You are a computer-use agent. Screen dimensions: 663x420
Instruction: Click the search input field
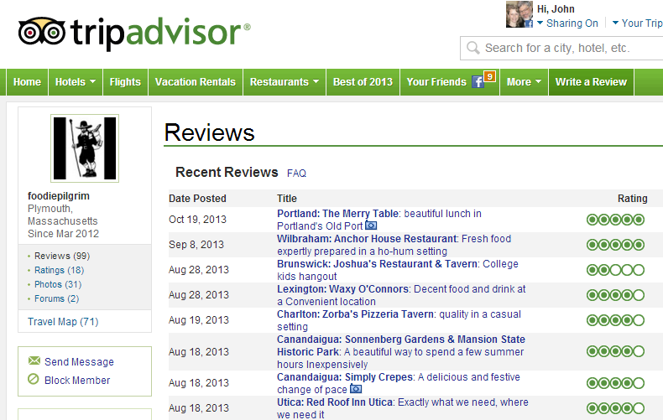(x=562, y=48)
